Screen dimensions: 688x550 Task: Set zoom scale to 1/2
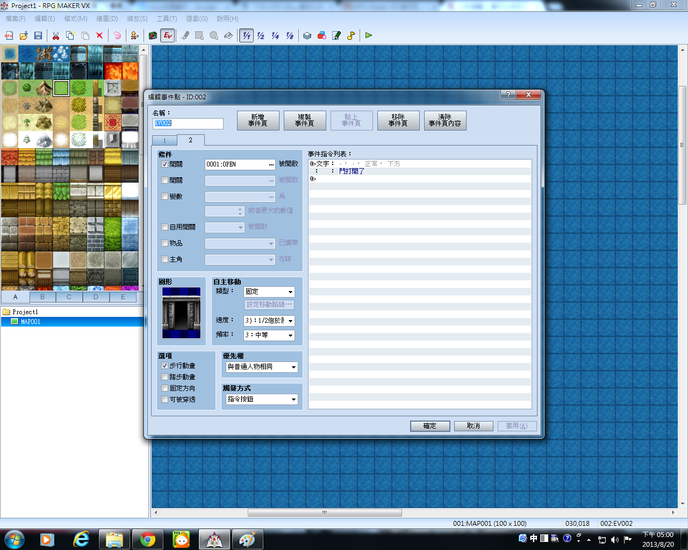tap(261, 35)
